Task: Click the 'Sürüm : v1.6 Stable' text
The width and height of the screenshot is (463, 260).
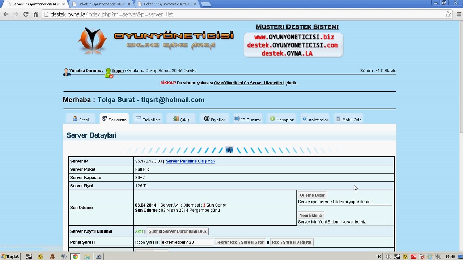Action: tap(378, 71)
